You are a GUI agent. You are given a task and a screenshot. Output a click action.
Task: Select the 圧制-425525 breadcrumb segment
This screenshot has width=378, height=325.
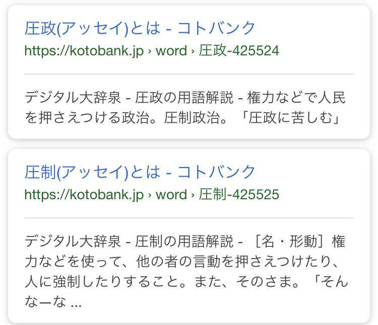(239, 195)
